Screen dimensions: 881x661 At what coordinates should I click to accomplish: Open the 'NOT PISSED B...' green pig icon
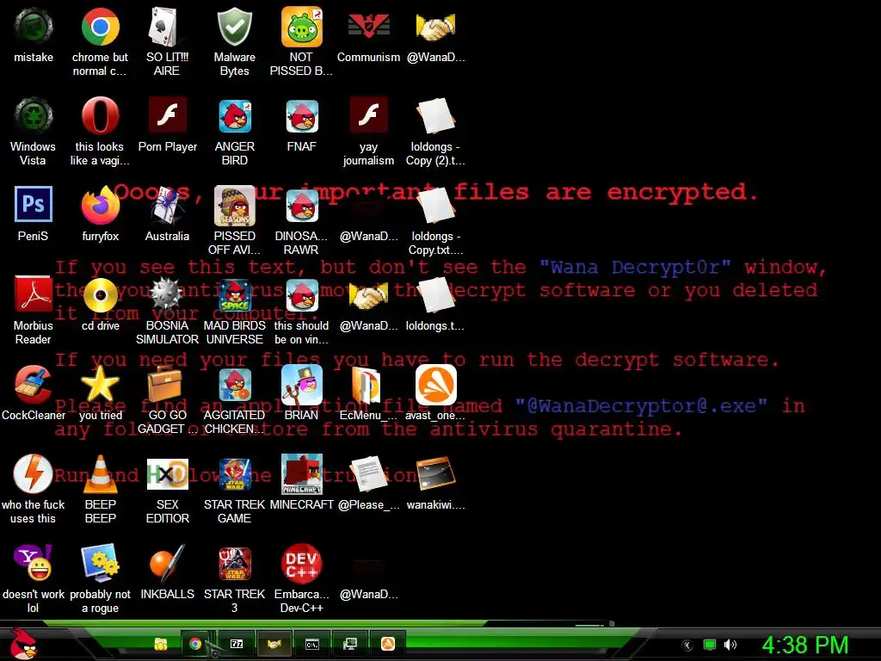(302, 27)
